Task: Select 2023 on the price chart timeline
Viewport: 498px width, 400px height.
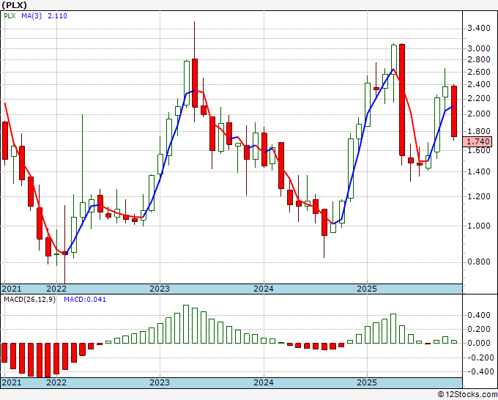Action: (159, 289)
